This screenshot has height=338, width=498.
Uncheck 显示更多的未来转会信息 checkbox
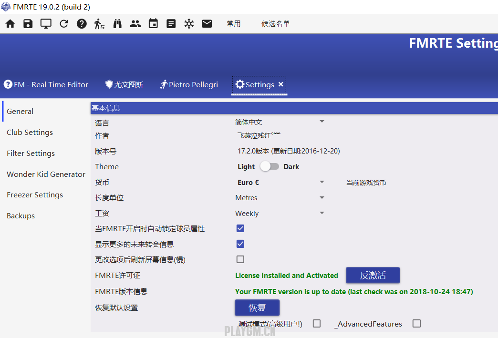(240, 244)
